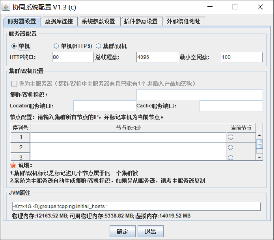Click the node table scrollbar thumb
This screenshot has width=274, height=240.
click(x=260, y=144)
